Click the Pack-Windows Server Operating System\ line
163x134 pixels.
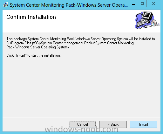point(38,47)
